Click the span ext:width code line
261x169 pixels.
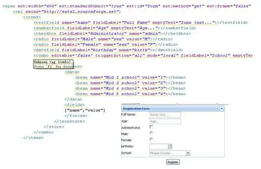127,6
